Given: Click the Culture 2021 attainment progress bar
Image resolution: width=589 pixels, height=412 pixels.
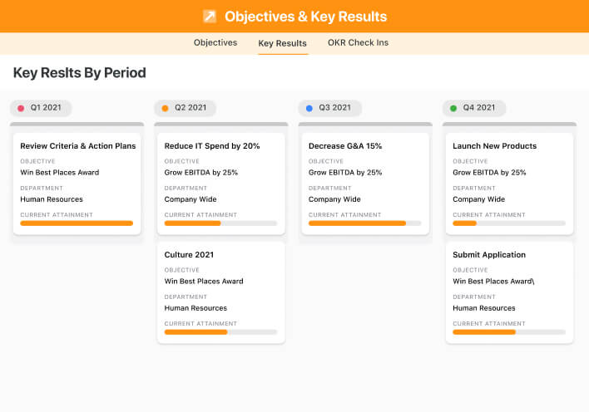Looking at the screenshot, I should coord(220,331).
